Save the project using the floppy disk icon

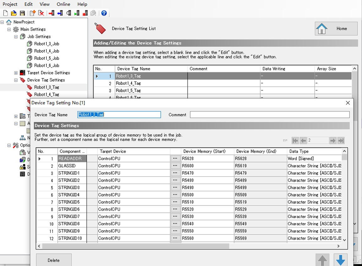tap(22, 13)
